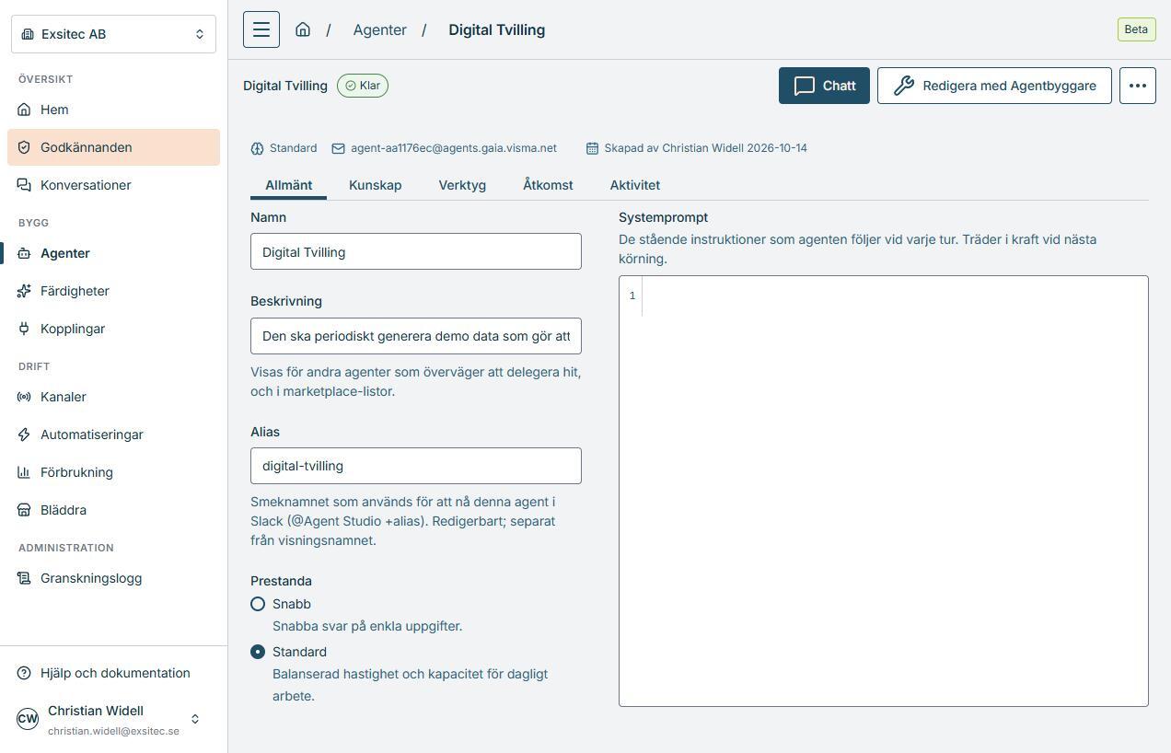Click into the Beskrivning input field
1171x753 pixels.
(416, 336)
